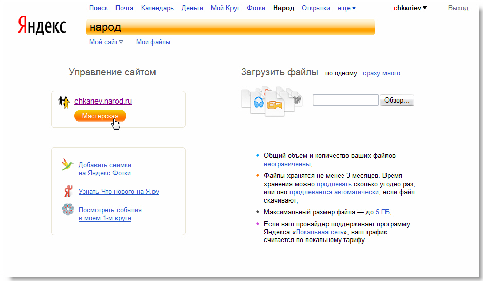This screenshot has width=483, height=281.
Task: Click the 'Выход' logout link
Action: [458, 8]
